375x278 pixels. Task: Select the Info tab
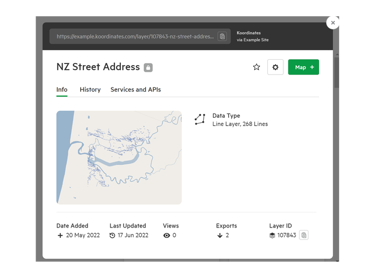click(62, 90)
